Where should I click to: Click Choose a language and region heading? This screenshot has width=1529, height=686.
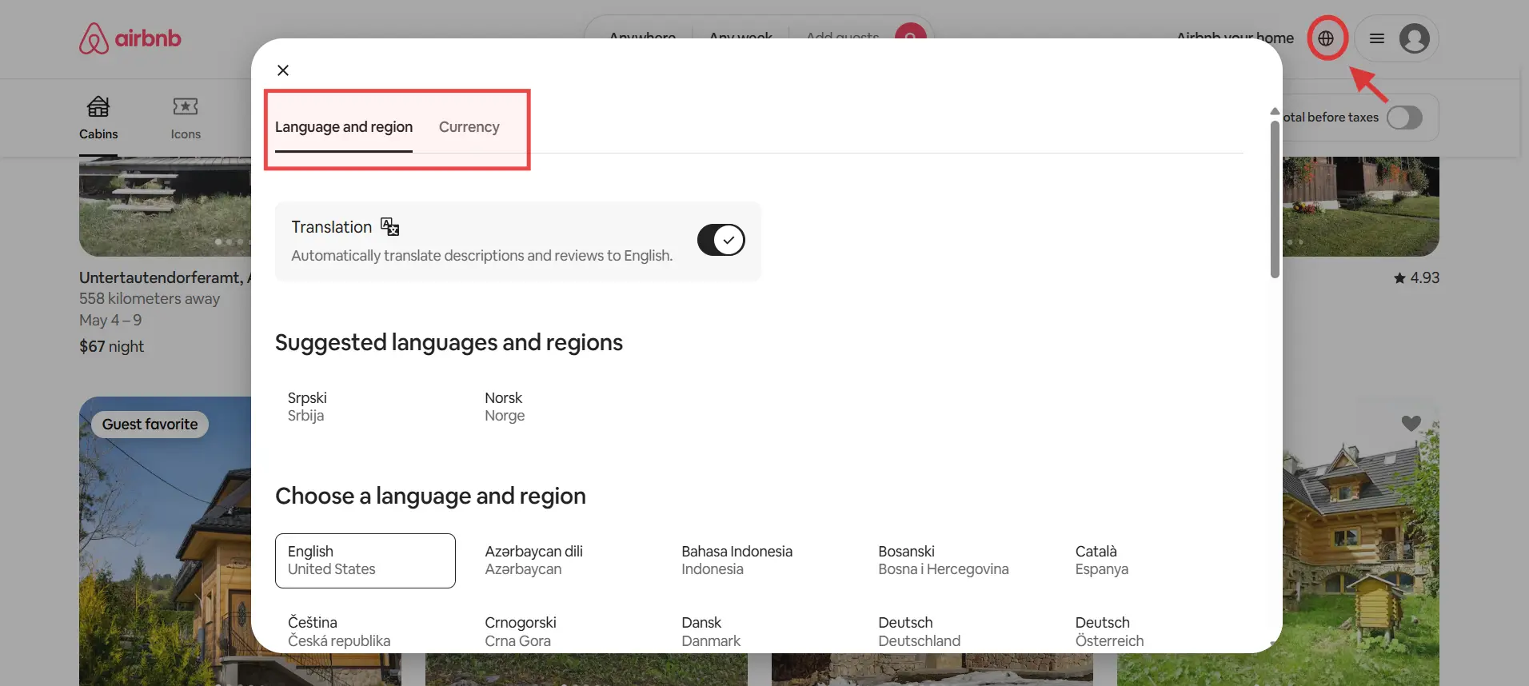430,496
